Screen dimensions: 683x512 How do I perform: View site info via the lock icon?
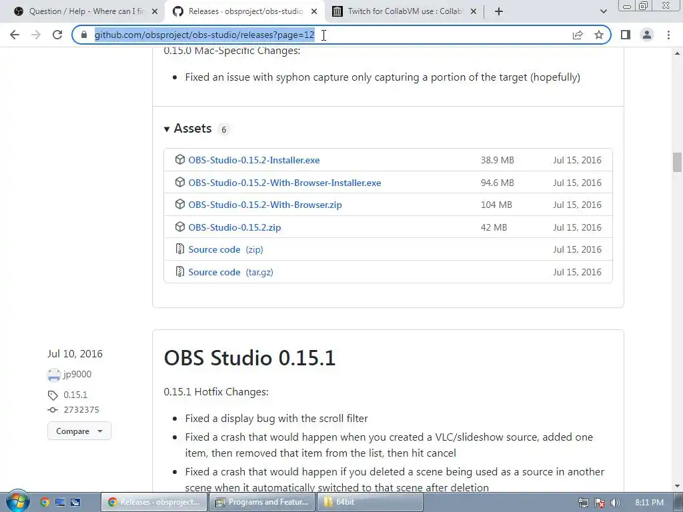coord(83,35)
